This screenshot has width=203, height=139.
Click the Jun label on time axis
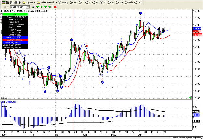click(140, 135)
